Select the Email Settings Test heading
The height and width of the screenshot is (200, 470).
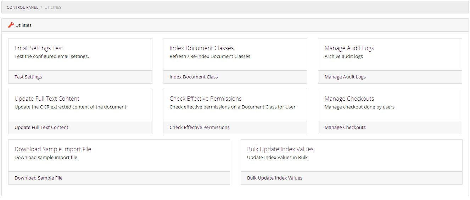tap(39, 48)
